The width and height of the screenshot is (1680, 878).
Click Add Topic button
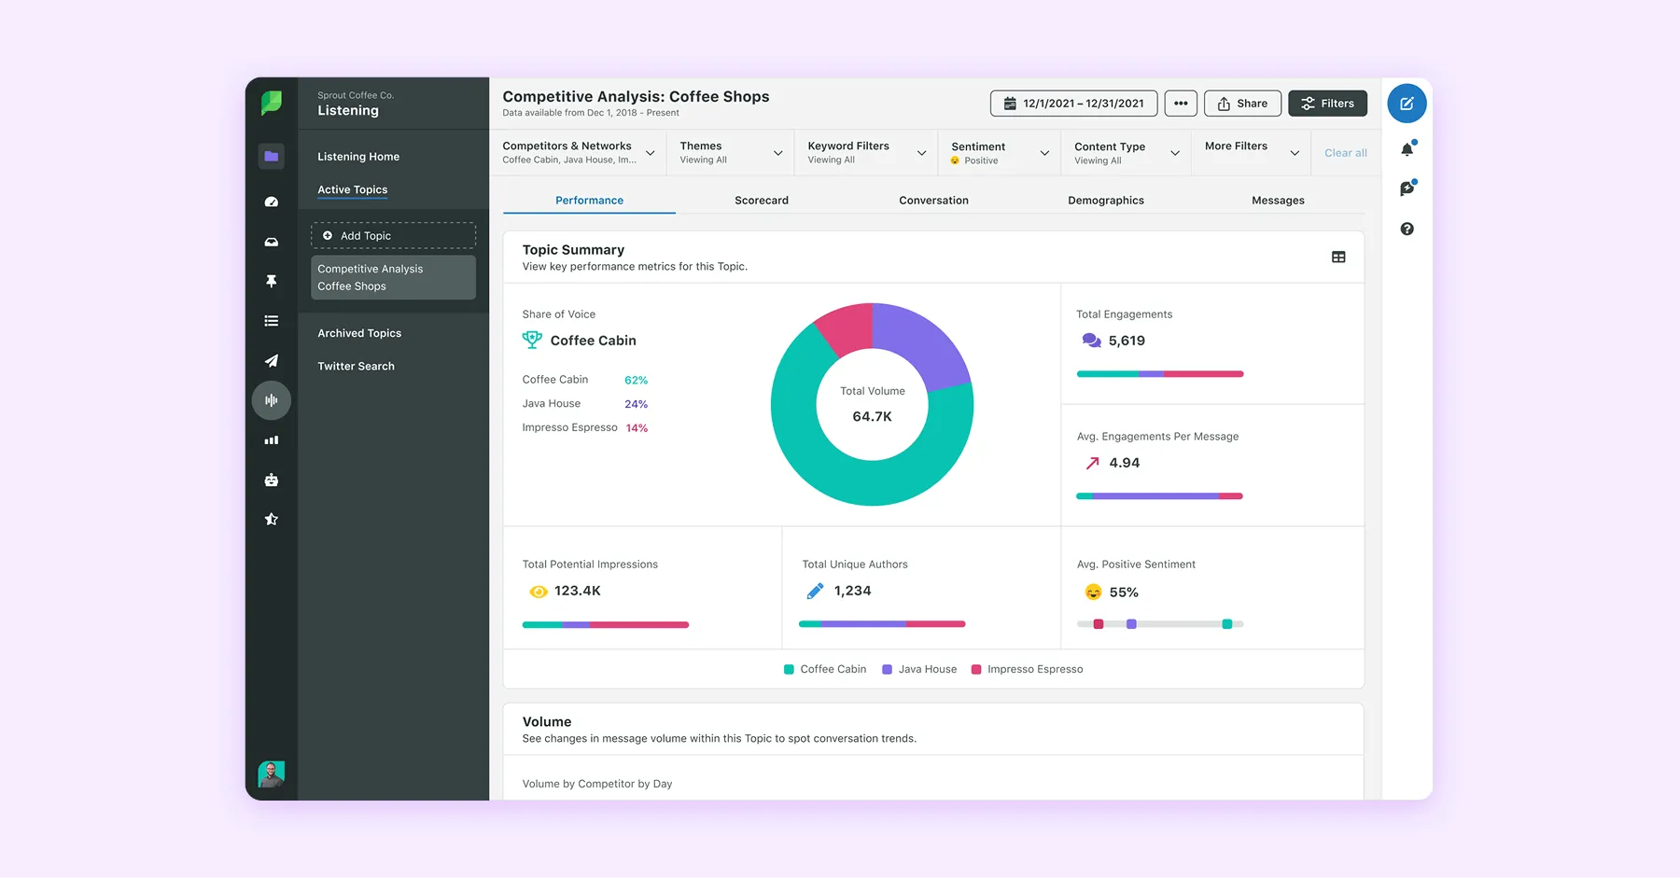coord(393,235)
